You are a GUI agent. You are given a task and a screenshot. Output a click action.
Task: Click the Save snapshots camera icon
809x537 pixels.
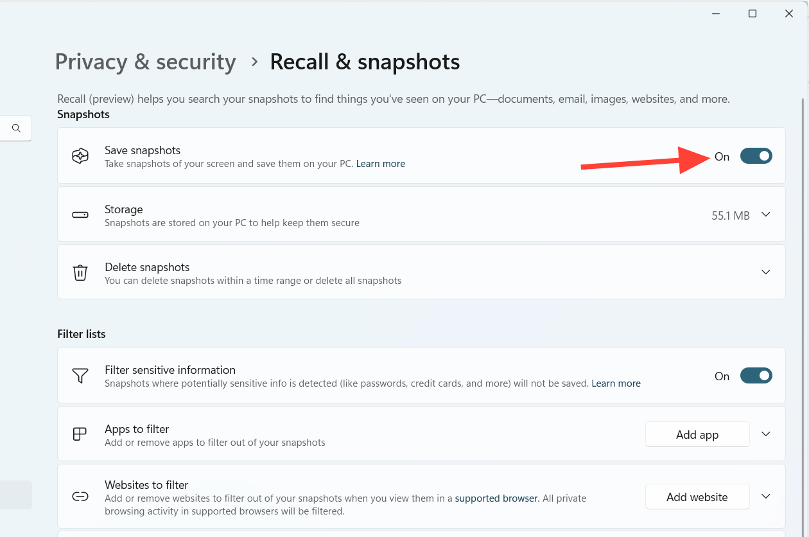point(80,156)
